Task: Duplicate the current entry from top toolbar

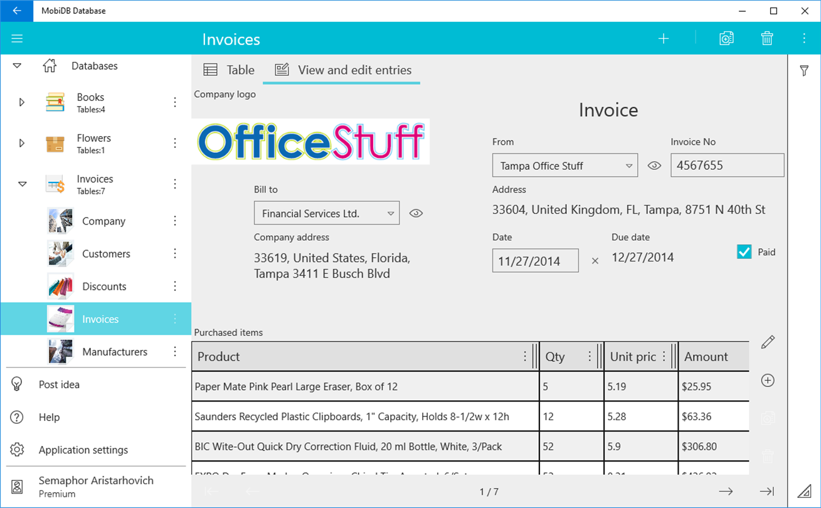Action: pos(726,39)
